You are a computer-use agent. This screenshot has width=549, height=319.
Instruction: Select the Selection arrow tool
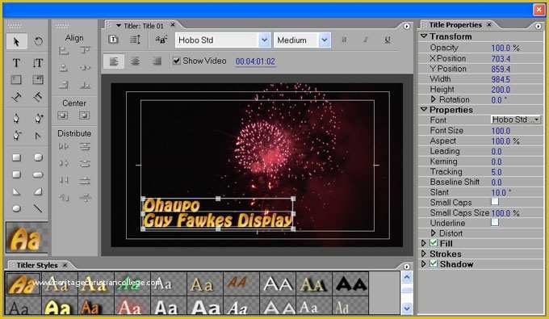pos(16,42)
